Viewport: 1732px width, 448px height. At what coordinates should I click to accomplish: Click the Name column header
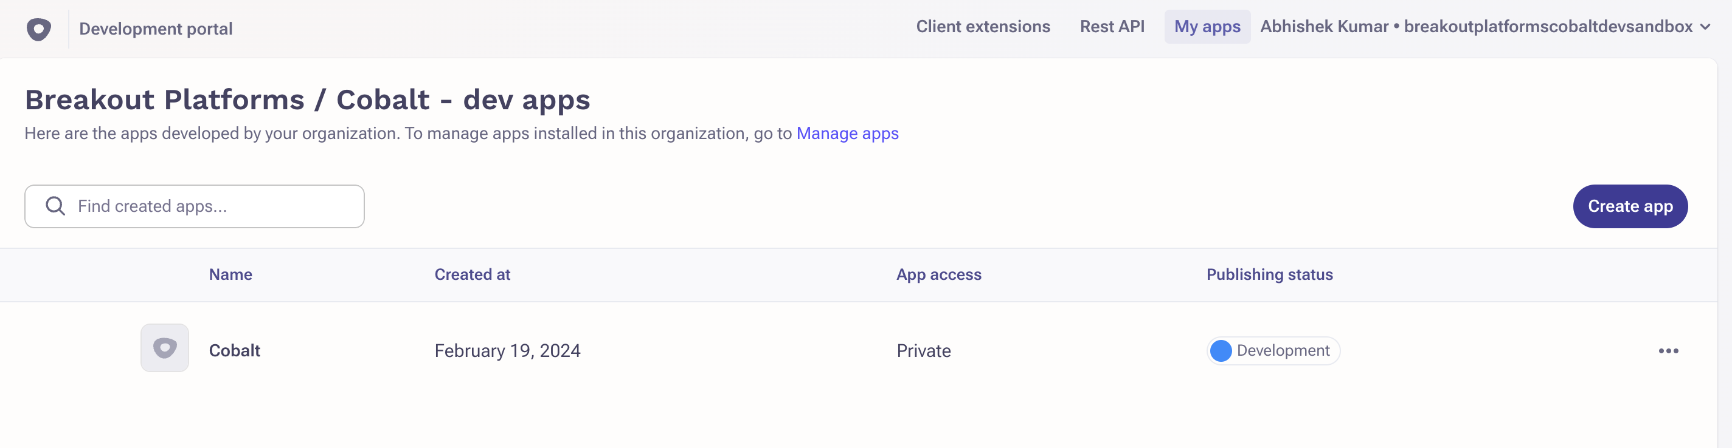click(230, 274)
